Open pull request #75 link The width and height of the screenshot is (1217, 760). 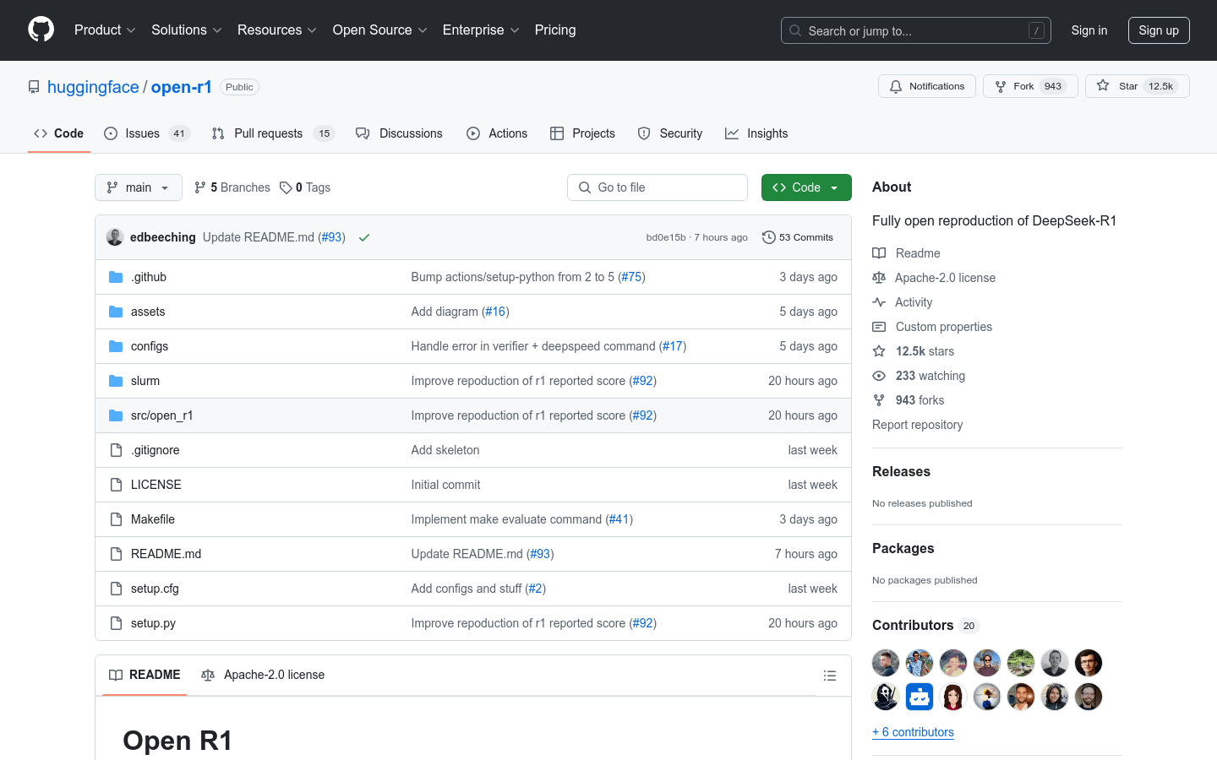click(631, 277)
